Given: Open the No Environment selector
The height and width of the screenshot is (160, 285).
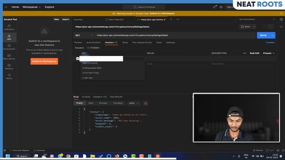Looking at the screenshot, I should [256, 20].
